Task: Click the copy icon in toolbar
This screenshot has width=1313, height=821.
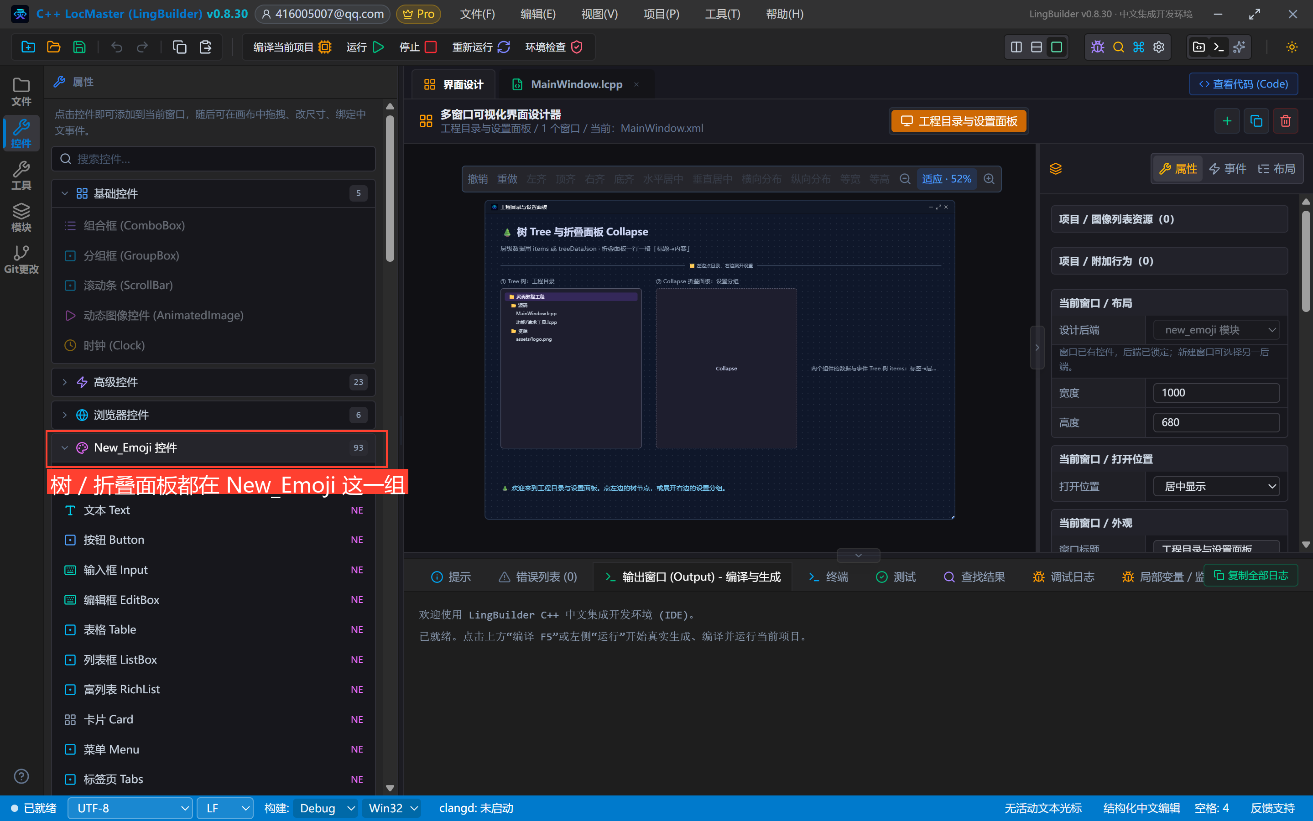Action: pyautogui.click(x=179, y=47)
